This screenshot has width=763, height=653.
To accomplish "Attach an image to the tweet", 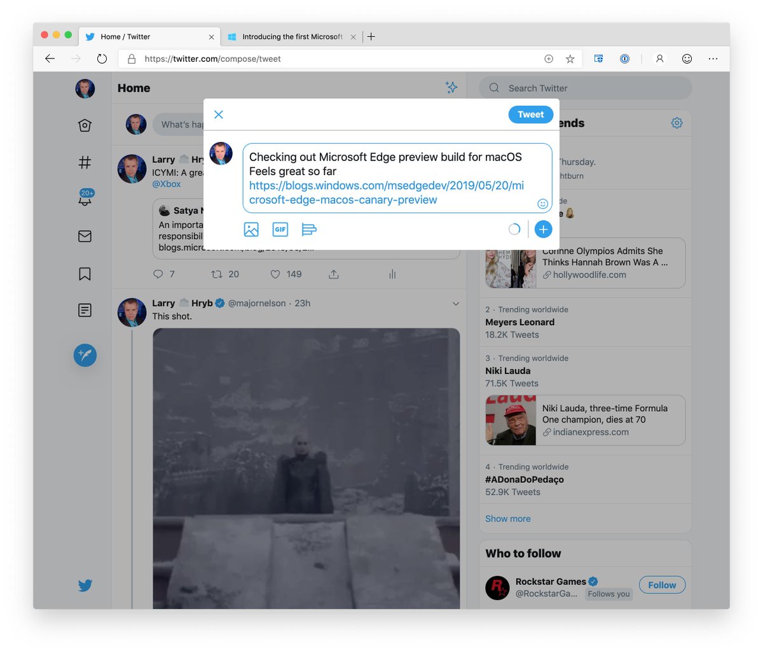I will (251, 229).
